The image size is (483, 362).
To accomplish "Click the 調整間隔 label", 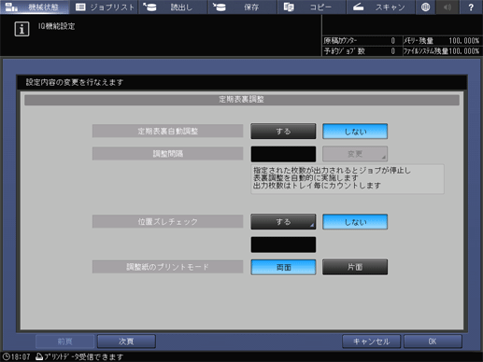I will (167, 154).
